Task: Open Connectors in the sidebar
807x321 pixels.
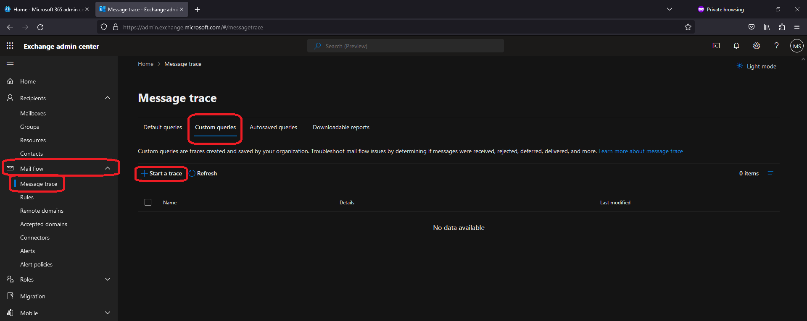Action: point(35,237)
